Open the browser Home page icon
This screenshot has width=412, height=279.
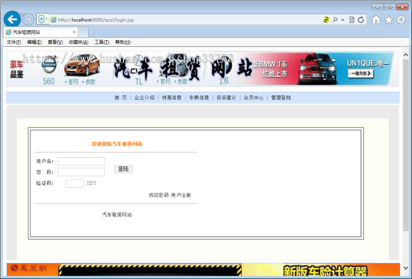point(375,19)
